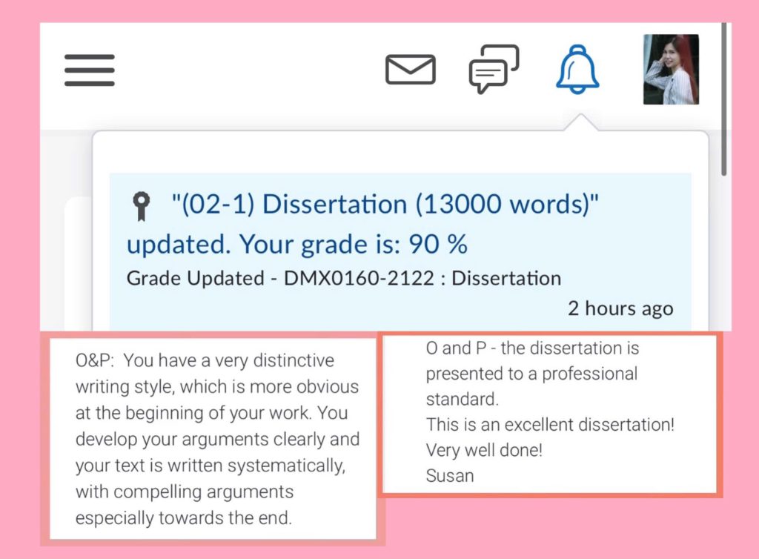Open the envelope messages icon
The width and height of the screenshot is (759, 559).
pos(411,69)
